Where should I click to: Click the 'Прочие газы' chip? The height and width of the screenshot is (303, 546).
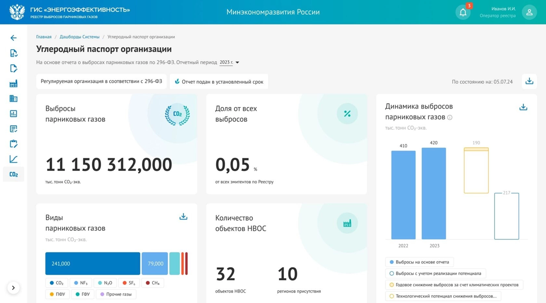coord(116,294)
